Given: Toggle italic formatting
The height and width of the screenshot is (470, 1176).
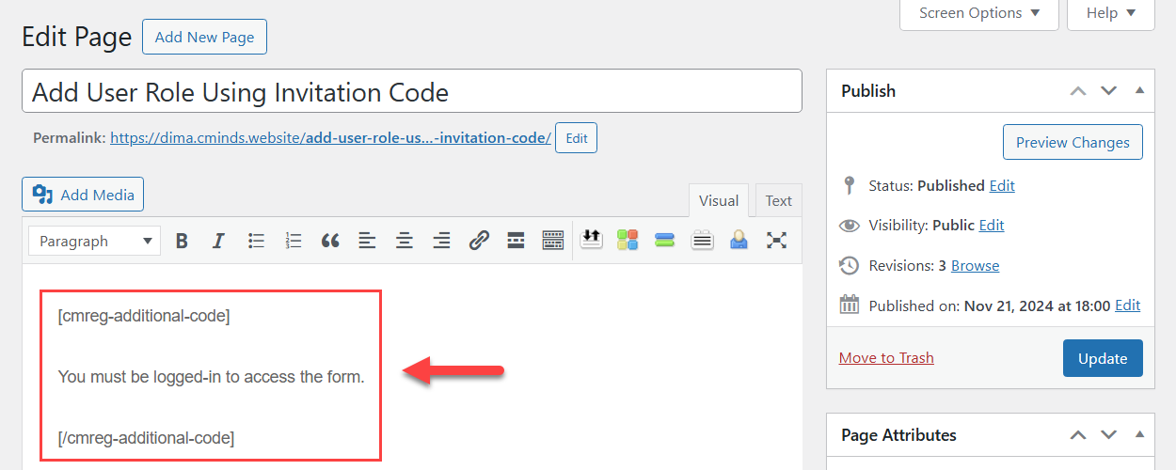Looking at the screenshot, I should (218, 241).
